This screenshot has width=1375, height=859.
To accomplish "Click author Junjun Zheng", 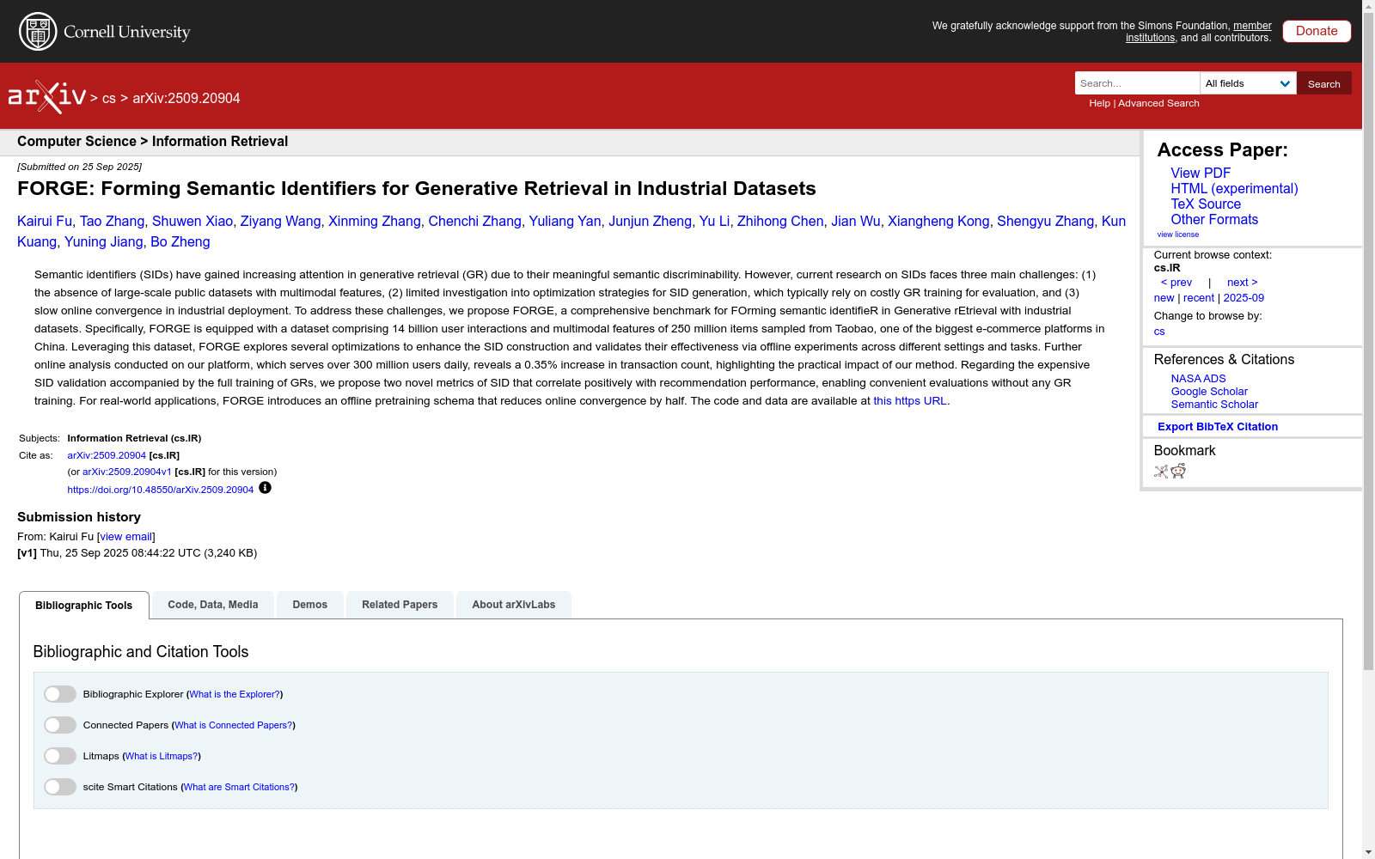I will click(650, 221).
